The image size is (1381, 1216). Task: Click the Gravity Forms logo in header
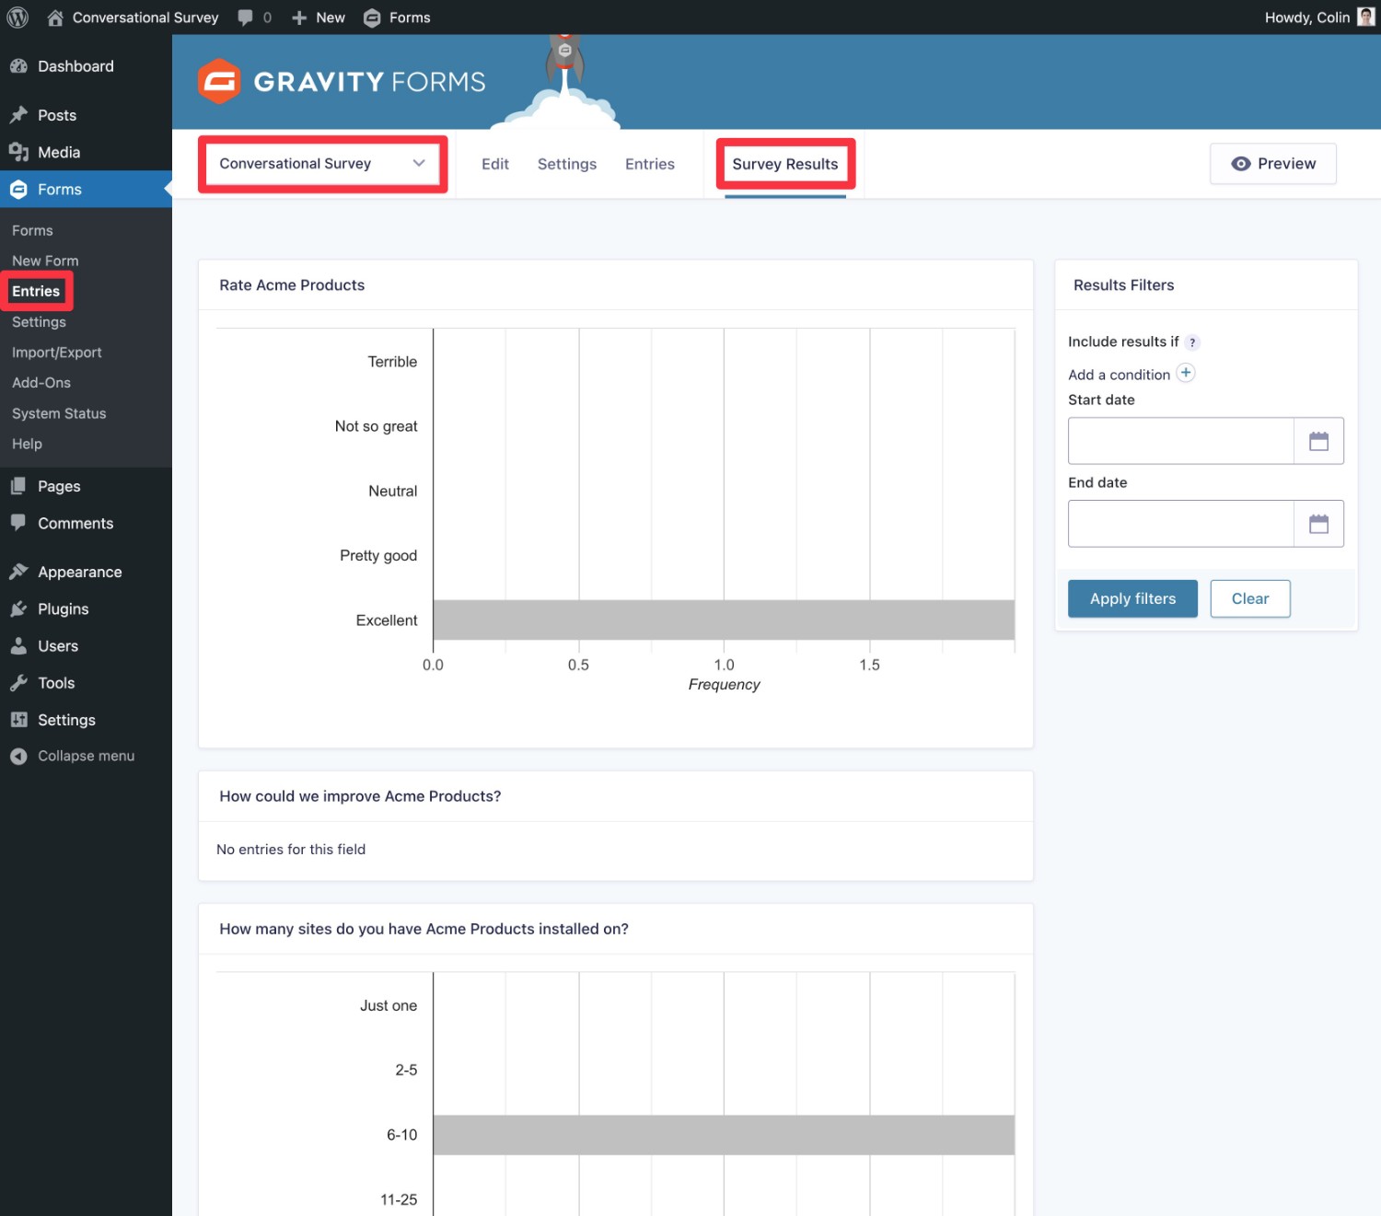click(x=342, y=82)
